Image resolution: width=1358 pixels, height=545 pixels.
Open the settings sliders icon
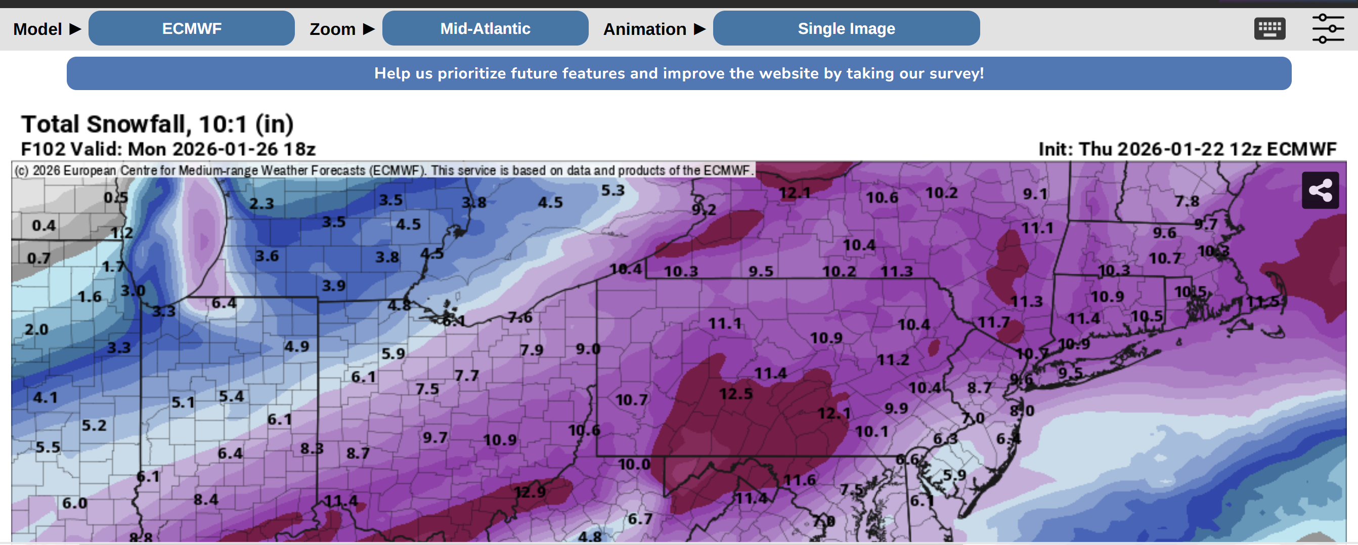coord(1328,28)
